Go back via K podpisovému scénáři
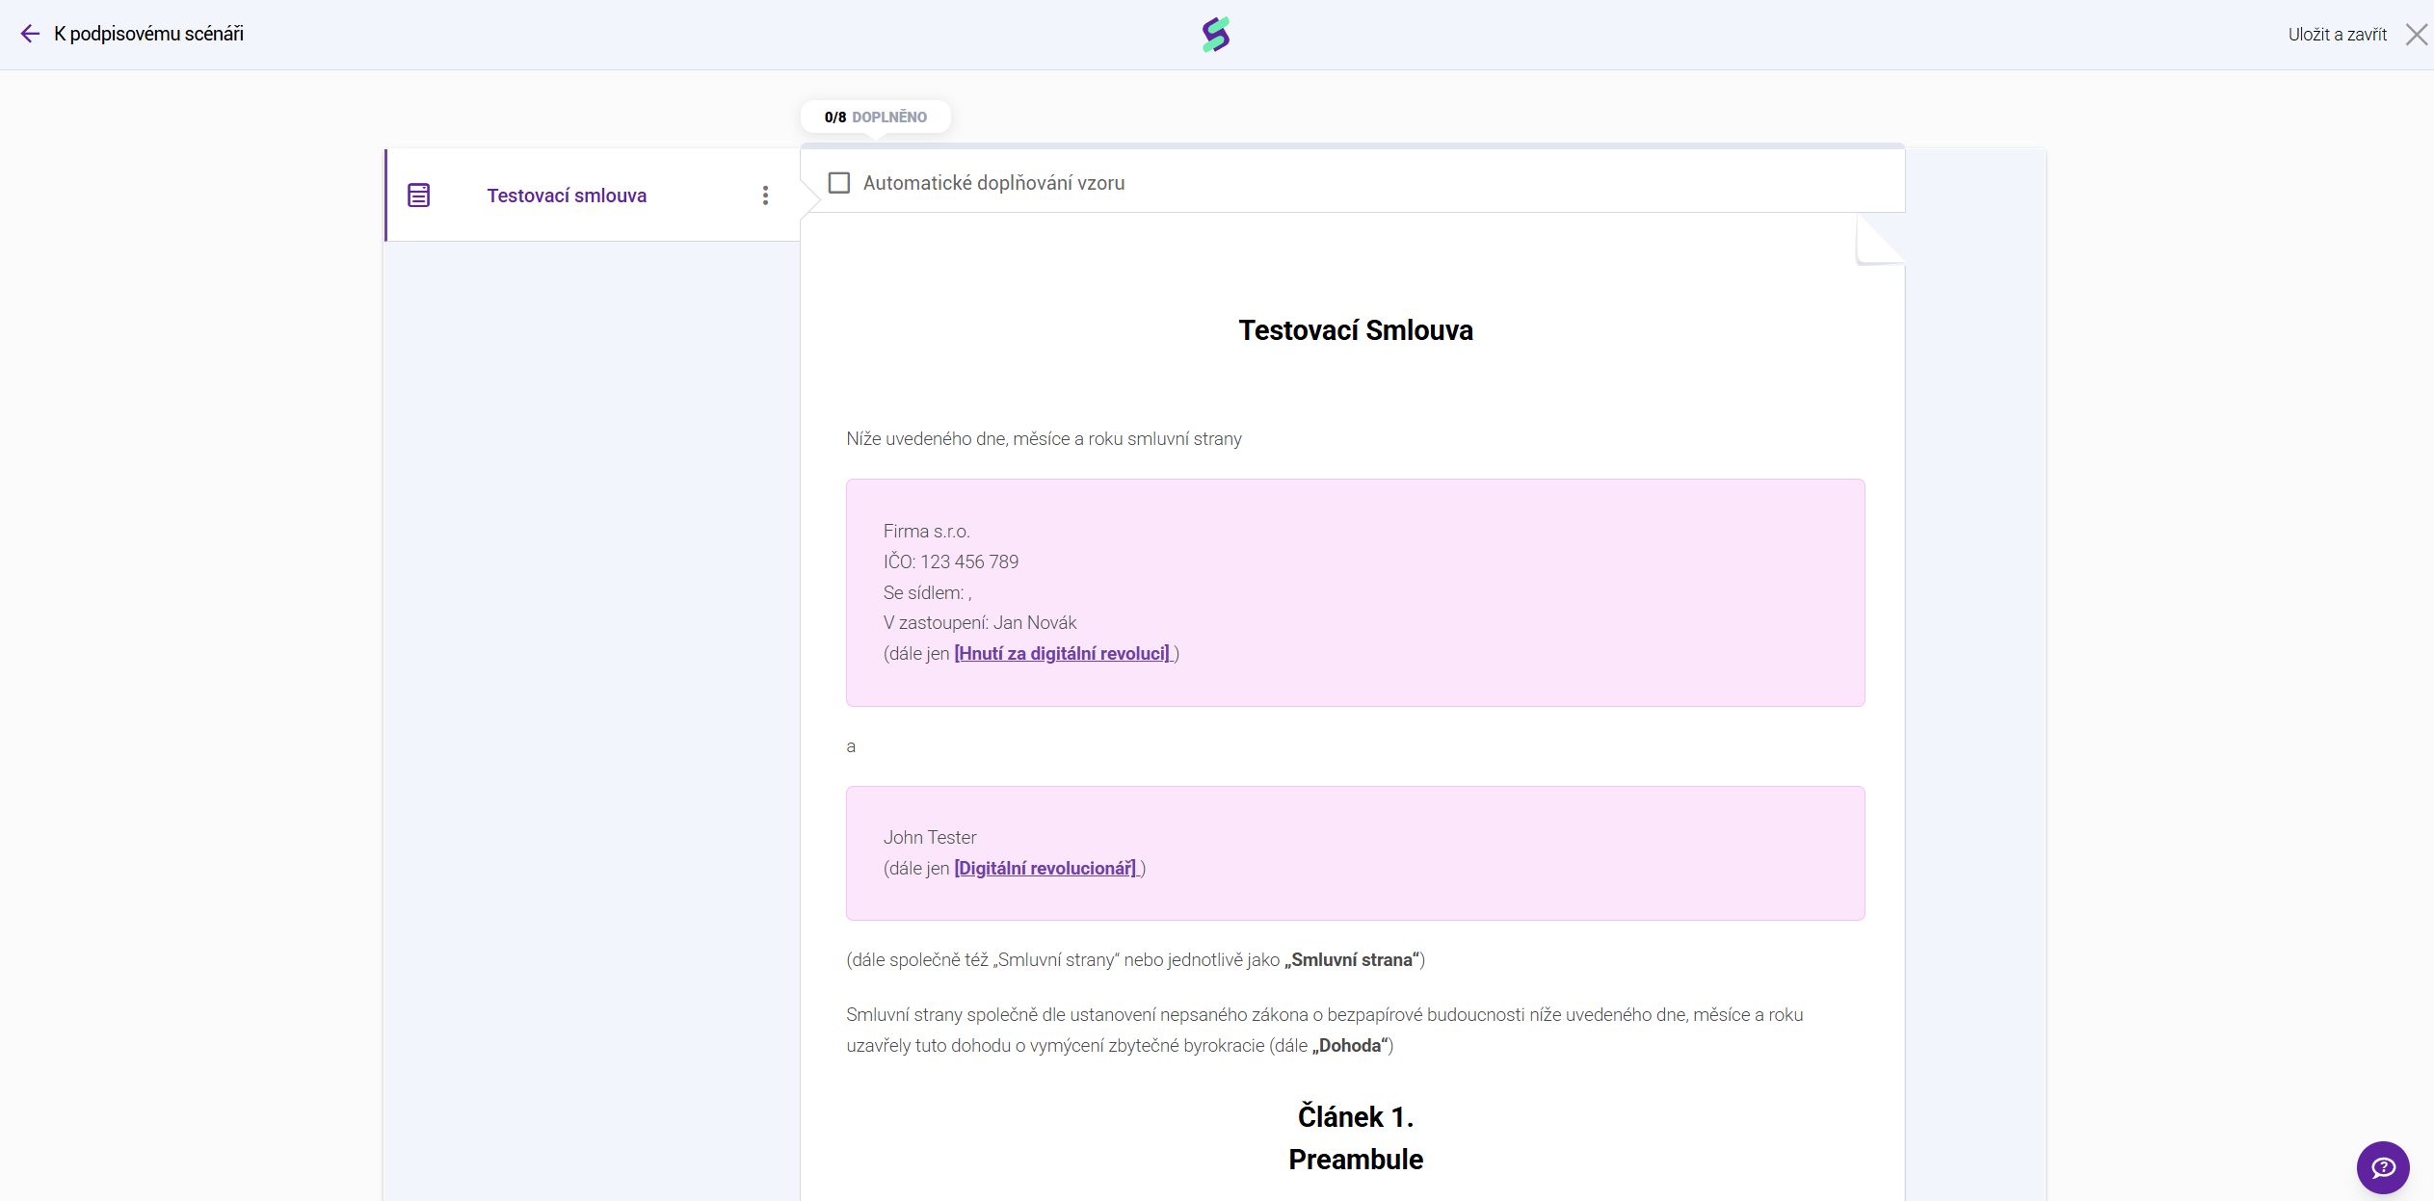The width and height of the screenshot is (2434, 1201). [x=148, y=34]
